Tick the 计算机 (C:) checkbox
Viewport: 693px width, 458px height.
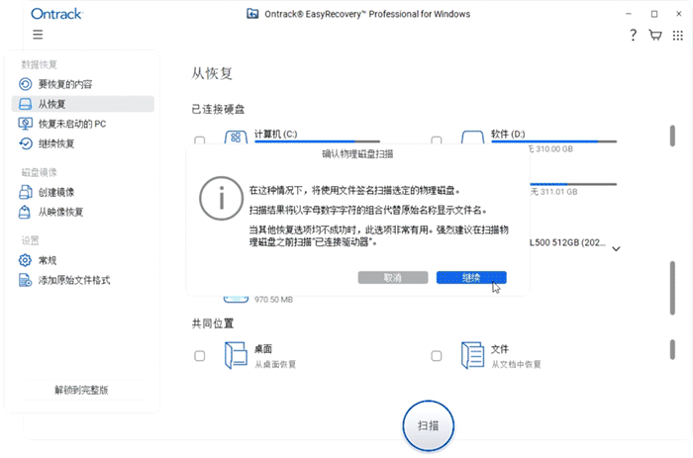[x=200, y=140]
